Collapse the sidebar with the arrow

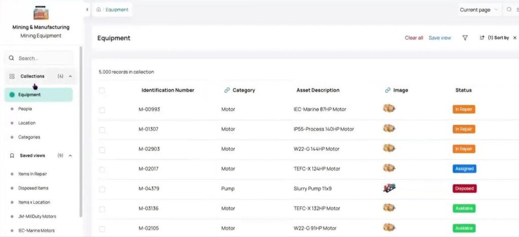tap(87, 10)
